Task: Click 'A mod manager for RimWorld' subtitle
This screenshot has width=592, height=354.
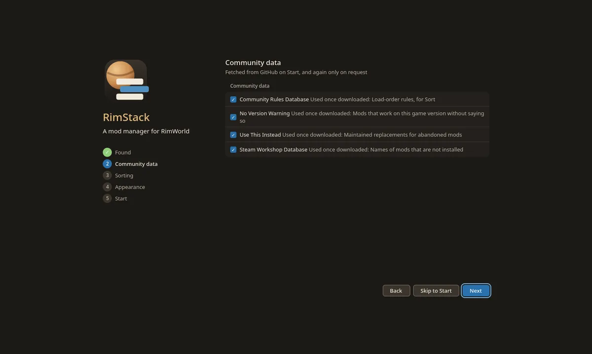Action: click(x=146, y=131)
